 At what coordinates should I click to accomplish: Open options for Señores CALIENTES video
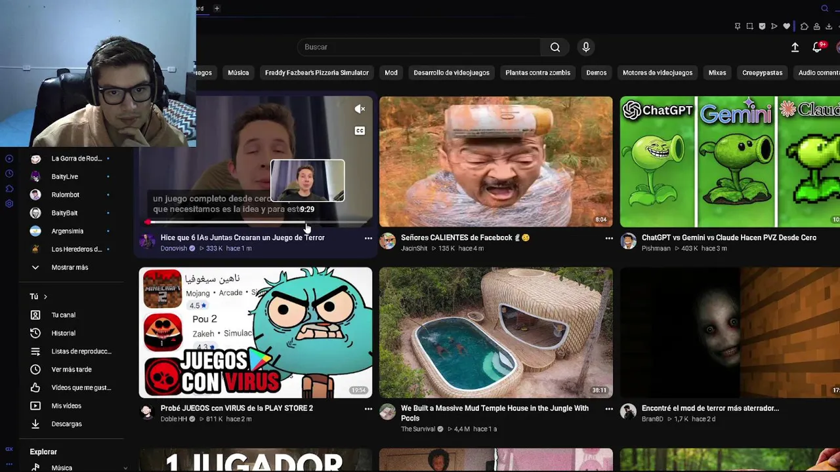click(609, 239)
